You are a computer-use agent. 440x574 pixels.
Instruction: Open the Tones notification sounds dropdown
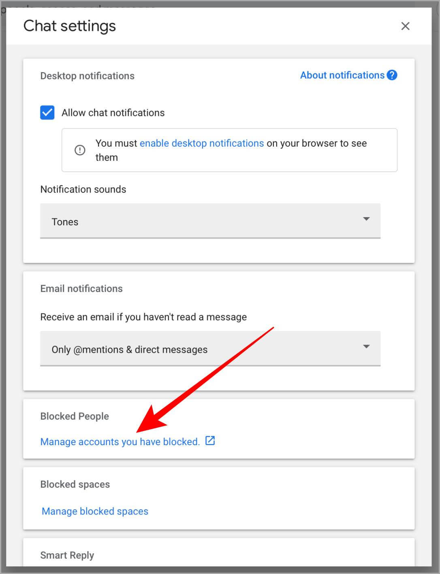(210, 221)
